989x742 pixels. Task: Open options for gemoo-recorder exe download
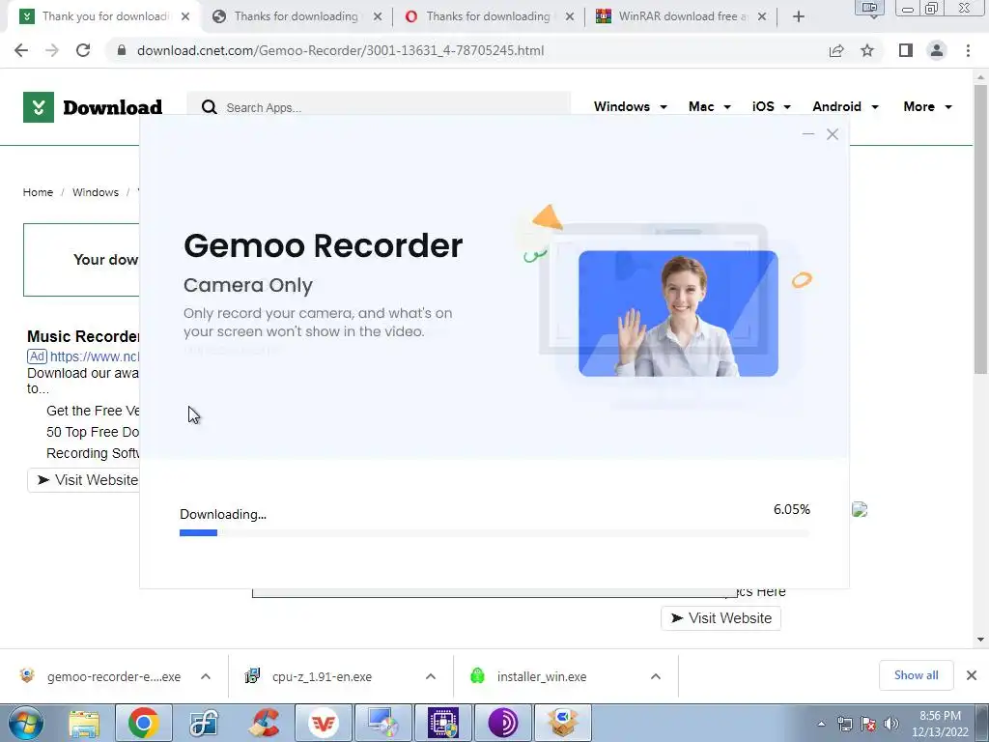[206, 676]
